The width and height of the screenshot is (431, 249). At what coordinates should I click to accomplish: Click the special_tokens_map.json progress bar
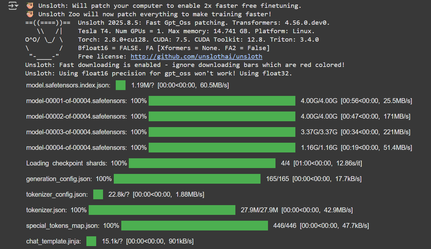tap(194, 226)
